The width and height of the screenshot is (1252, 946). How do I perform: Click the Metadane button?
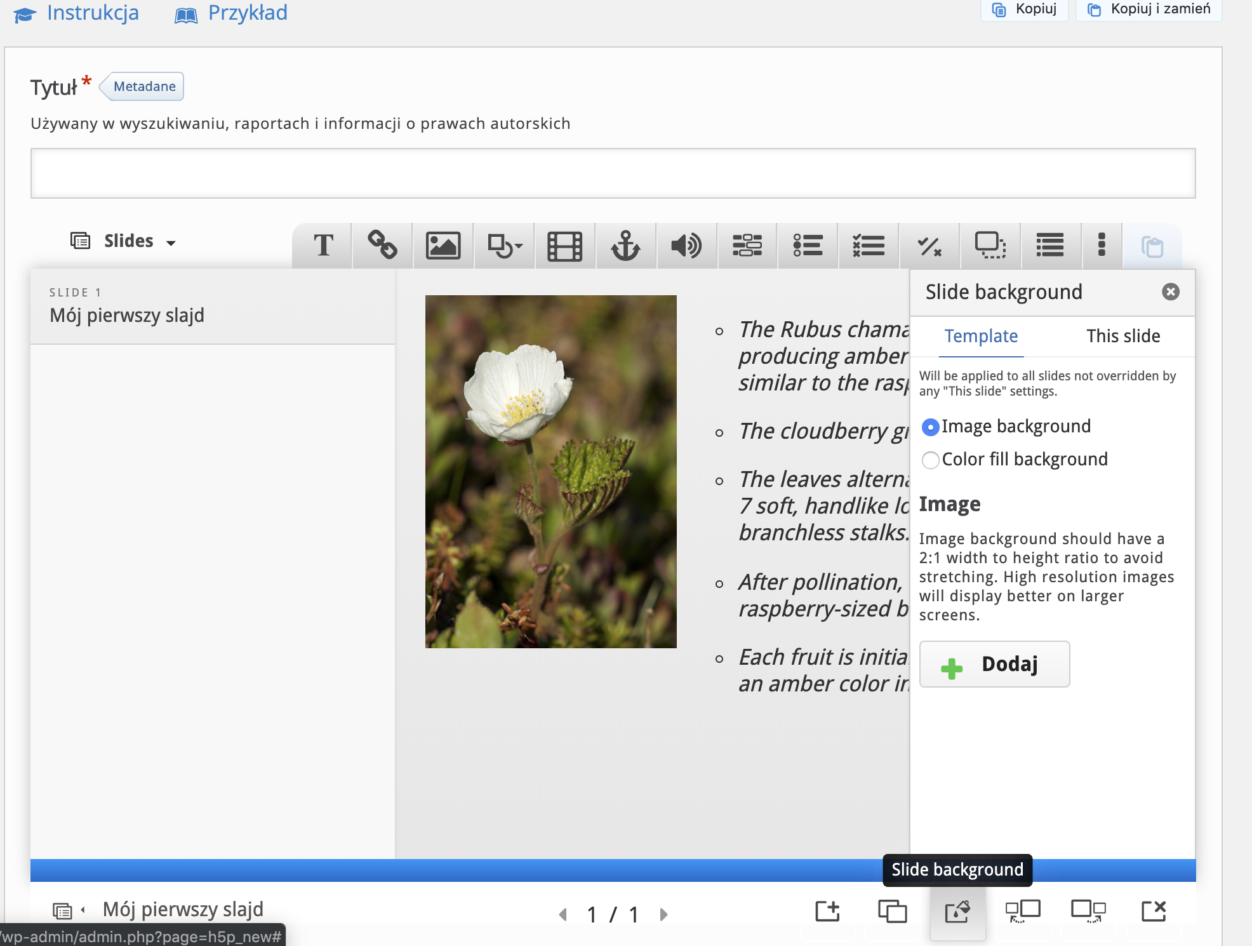point(144,86)
